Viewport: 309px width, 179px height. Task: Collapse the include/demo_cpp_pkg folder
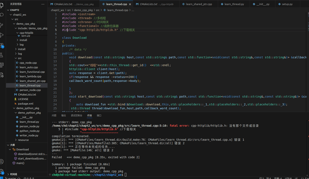15,28
